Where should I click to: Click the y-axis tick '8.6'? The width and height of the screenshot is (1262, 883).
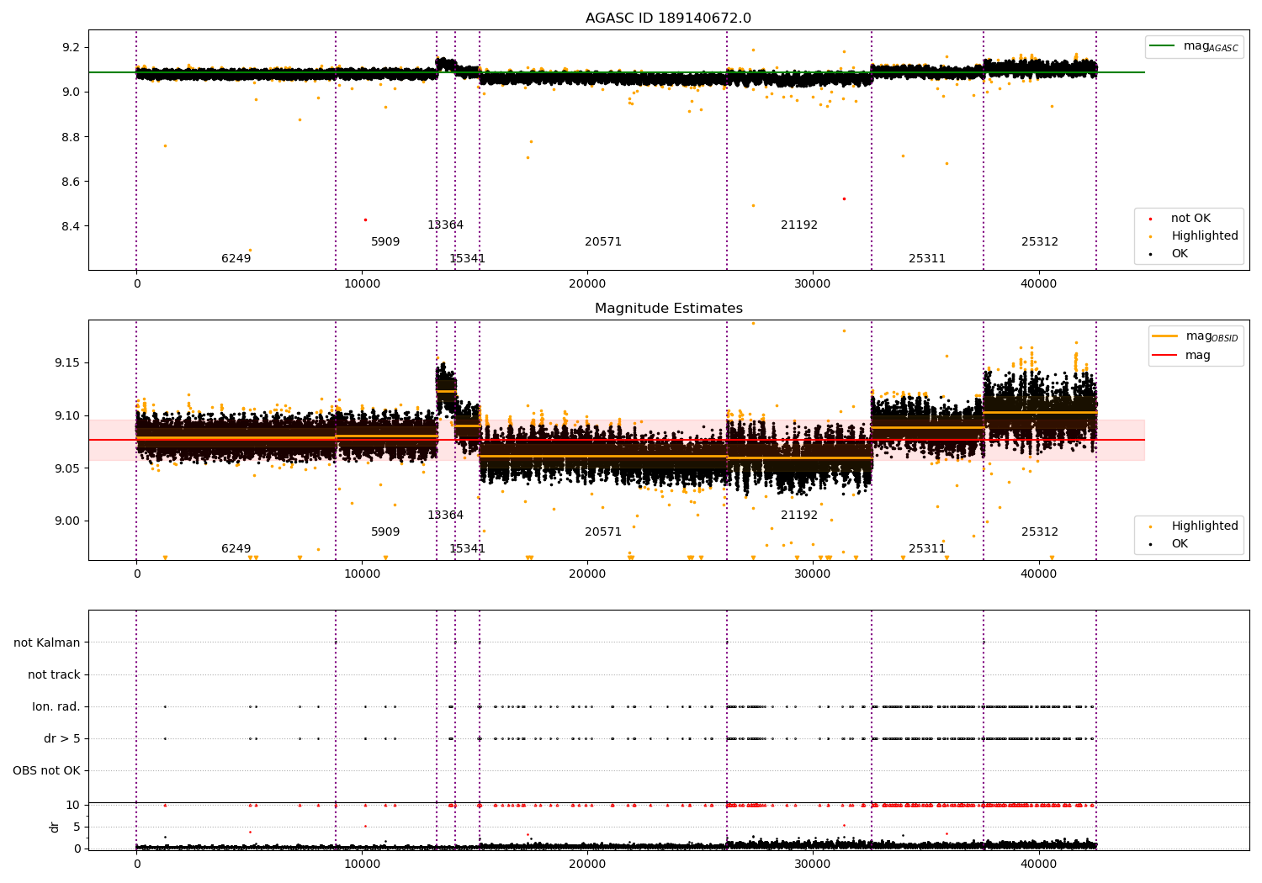tap(71, 182)
